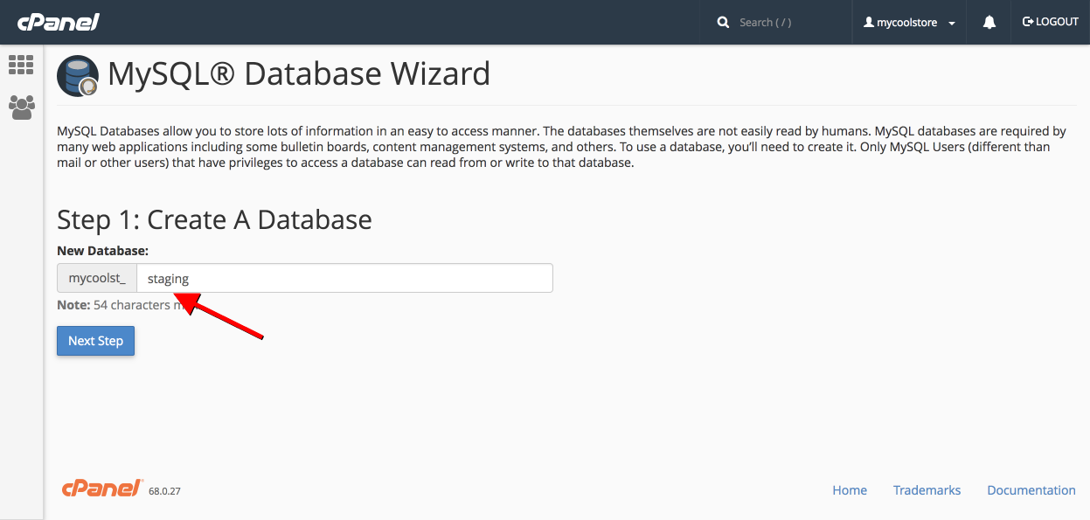Viewport: 1090px width, 520px height.
Task: Focus the header Search field
Action: coord(787,23)
